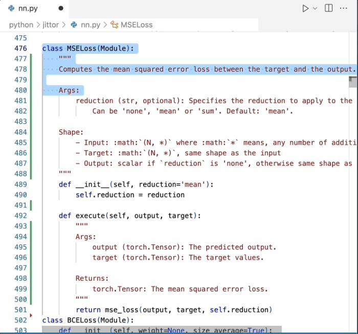Click the red change marker beside line 502
Image resolution: width=358 pixels, height=334 pixels.
31,316
